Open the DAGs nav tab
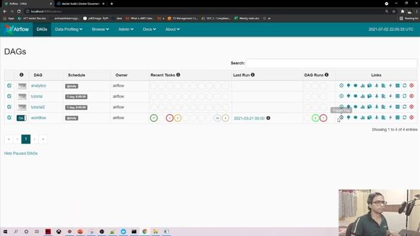420x236 pixels. click(42, 29)
